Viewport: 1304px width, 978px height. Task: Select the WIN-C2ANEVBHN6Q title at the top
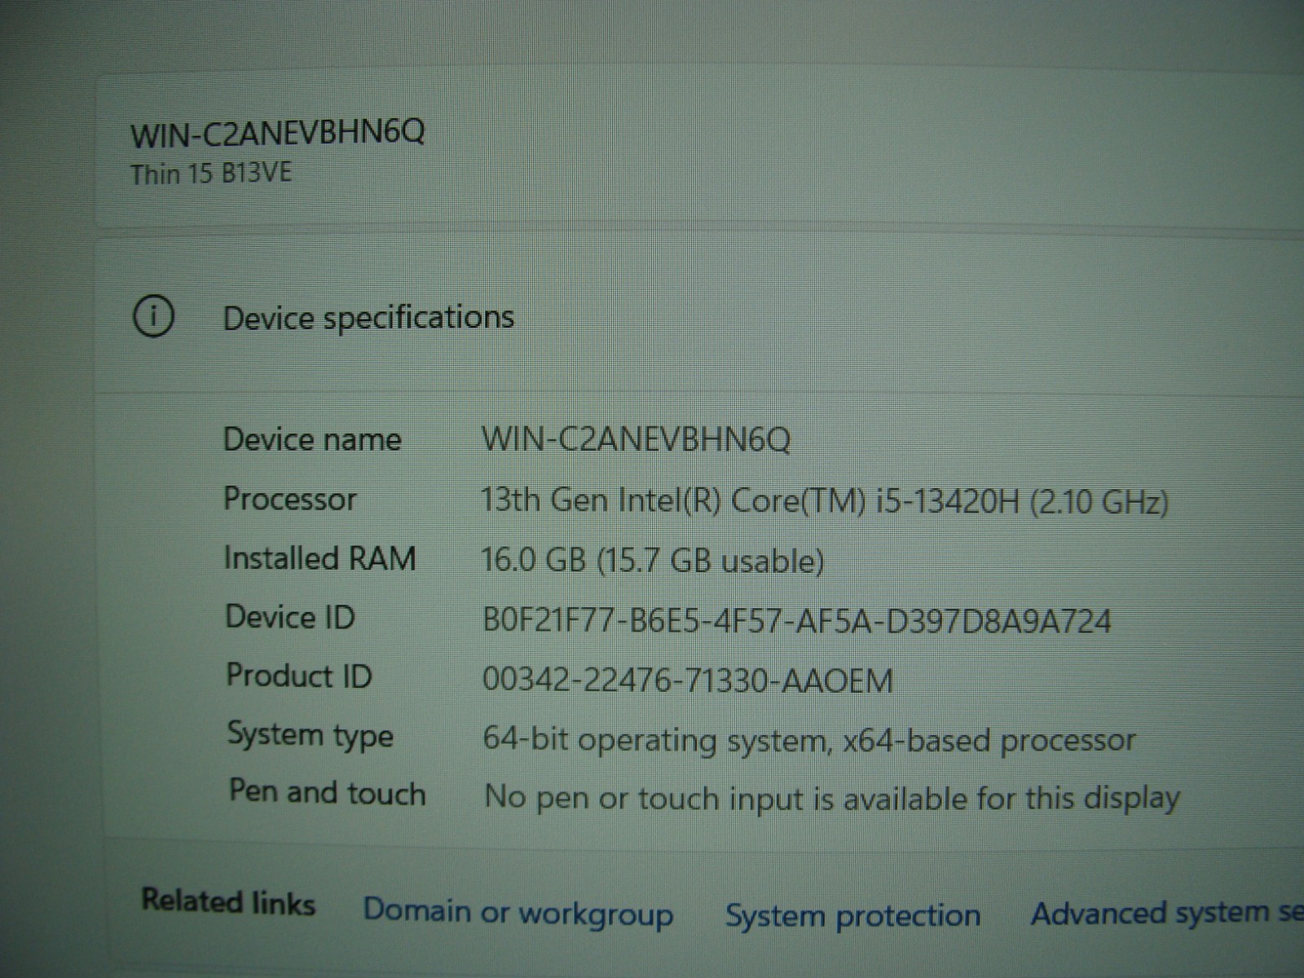pos(277,133)
